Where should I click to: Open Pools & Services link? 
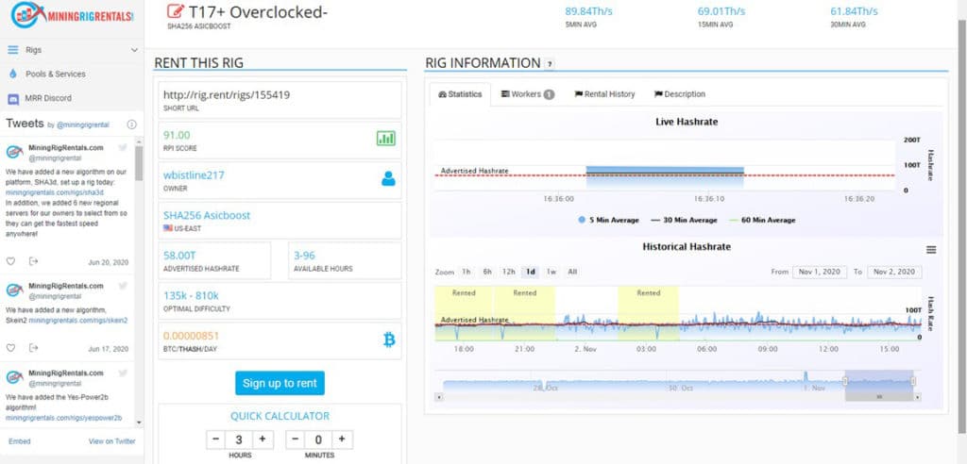click(56, 74)
